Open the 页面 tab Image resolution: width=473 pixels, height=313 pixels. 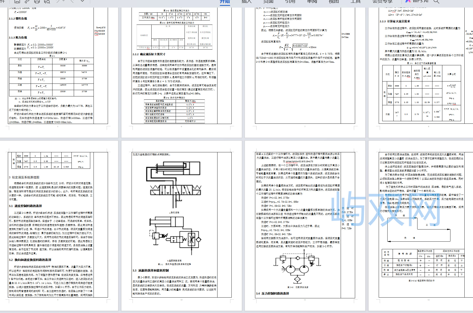[268, 2]
